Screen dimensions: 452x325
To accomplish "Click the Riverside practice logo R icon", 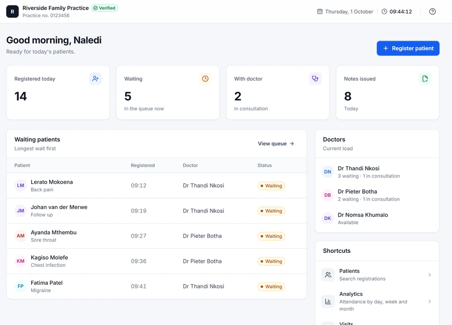I will tap(13, 12).
